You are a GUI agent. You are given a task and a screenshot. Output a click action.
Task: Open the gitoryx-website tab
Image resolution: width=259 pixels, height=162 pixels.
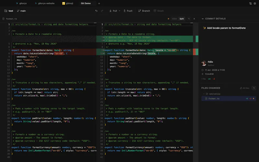pyautogui.click(x=45, y=3)
